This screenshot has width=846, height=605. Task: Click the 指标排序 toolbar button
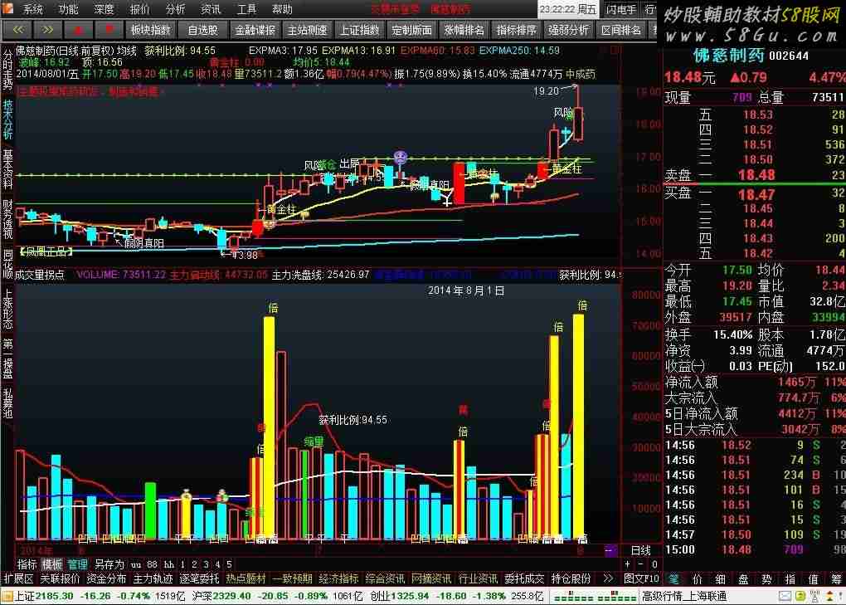click(x=517, y=30)
